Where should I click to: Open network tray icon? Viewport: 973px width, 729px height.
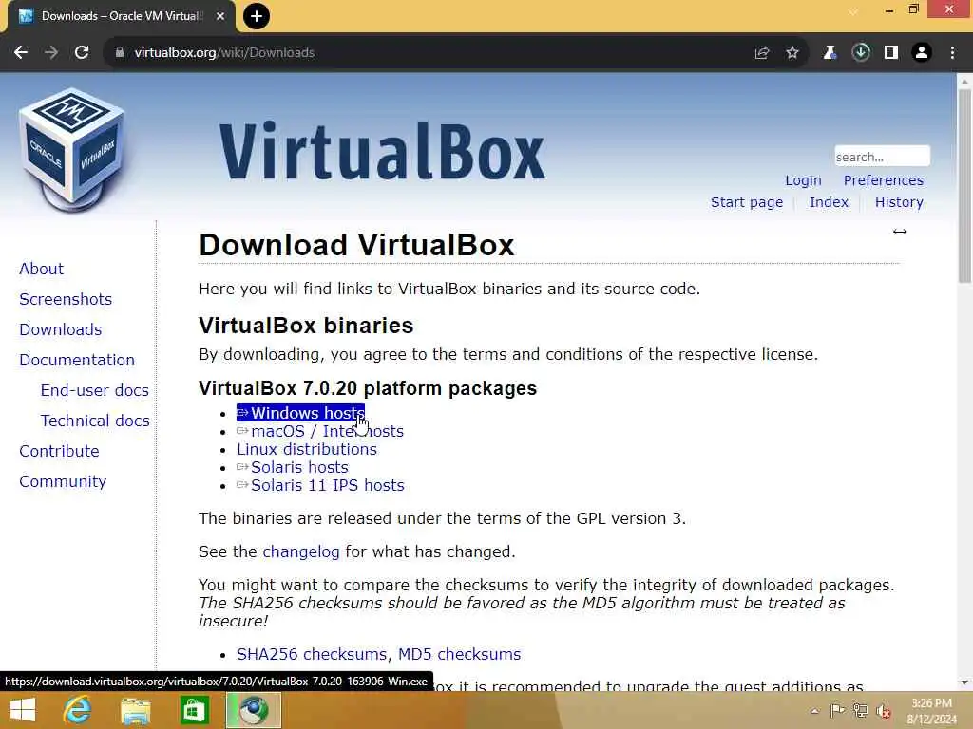click(860, 710)
